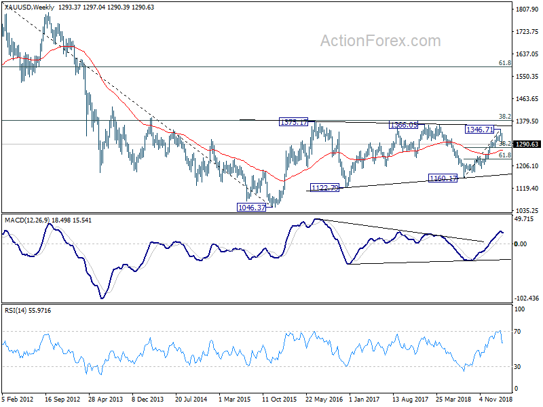This screenshot has width=543, height=407.
Task: Click the RSI 70 level label
Action: (x=517, y=332)
